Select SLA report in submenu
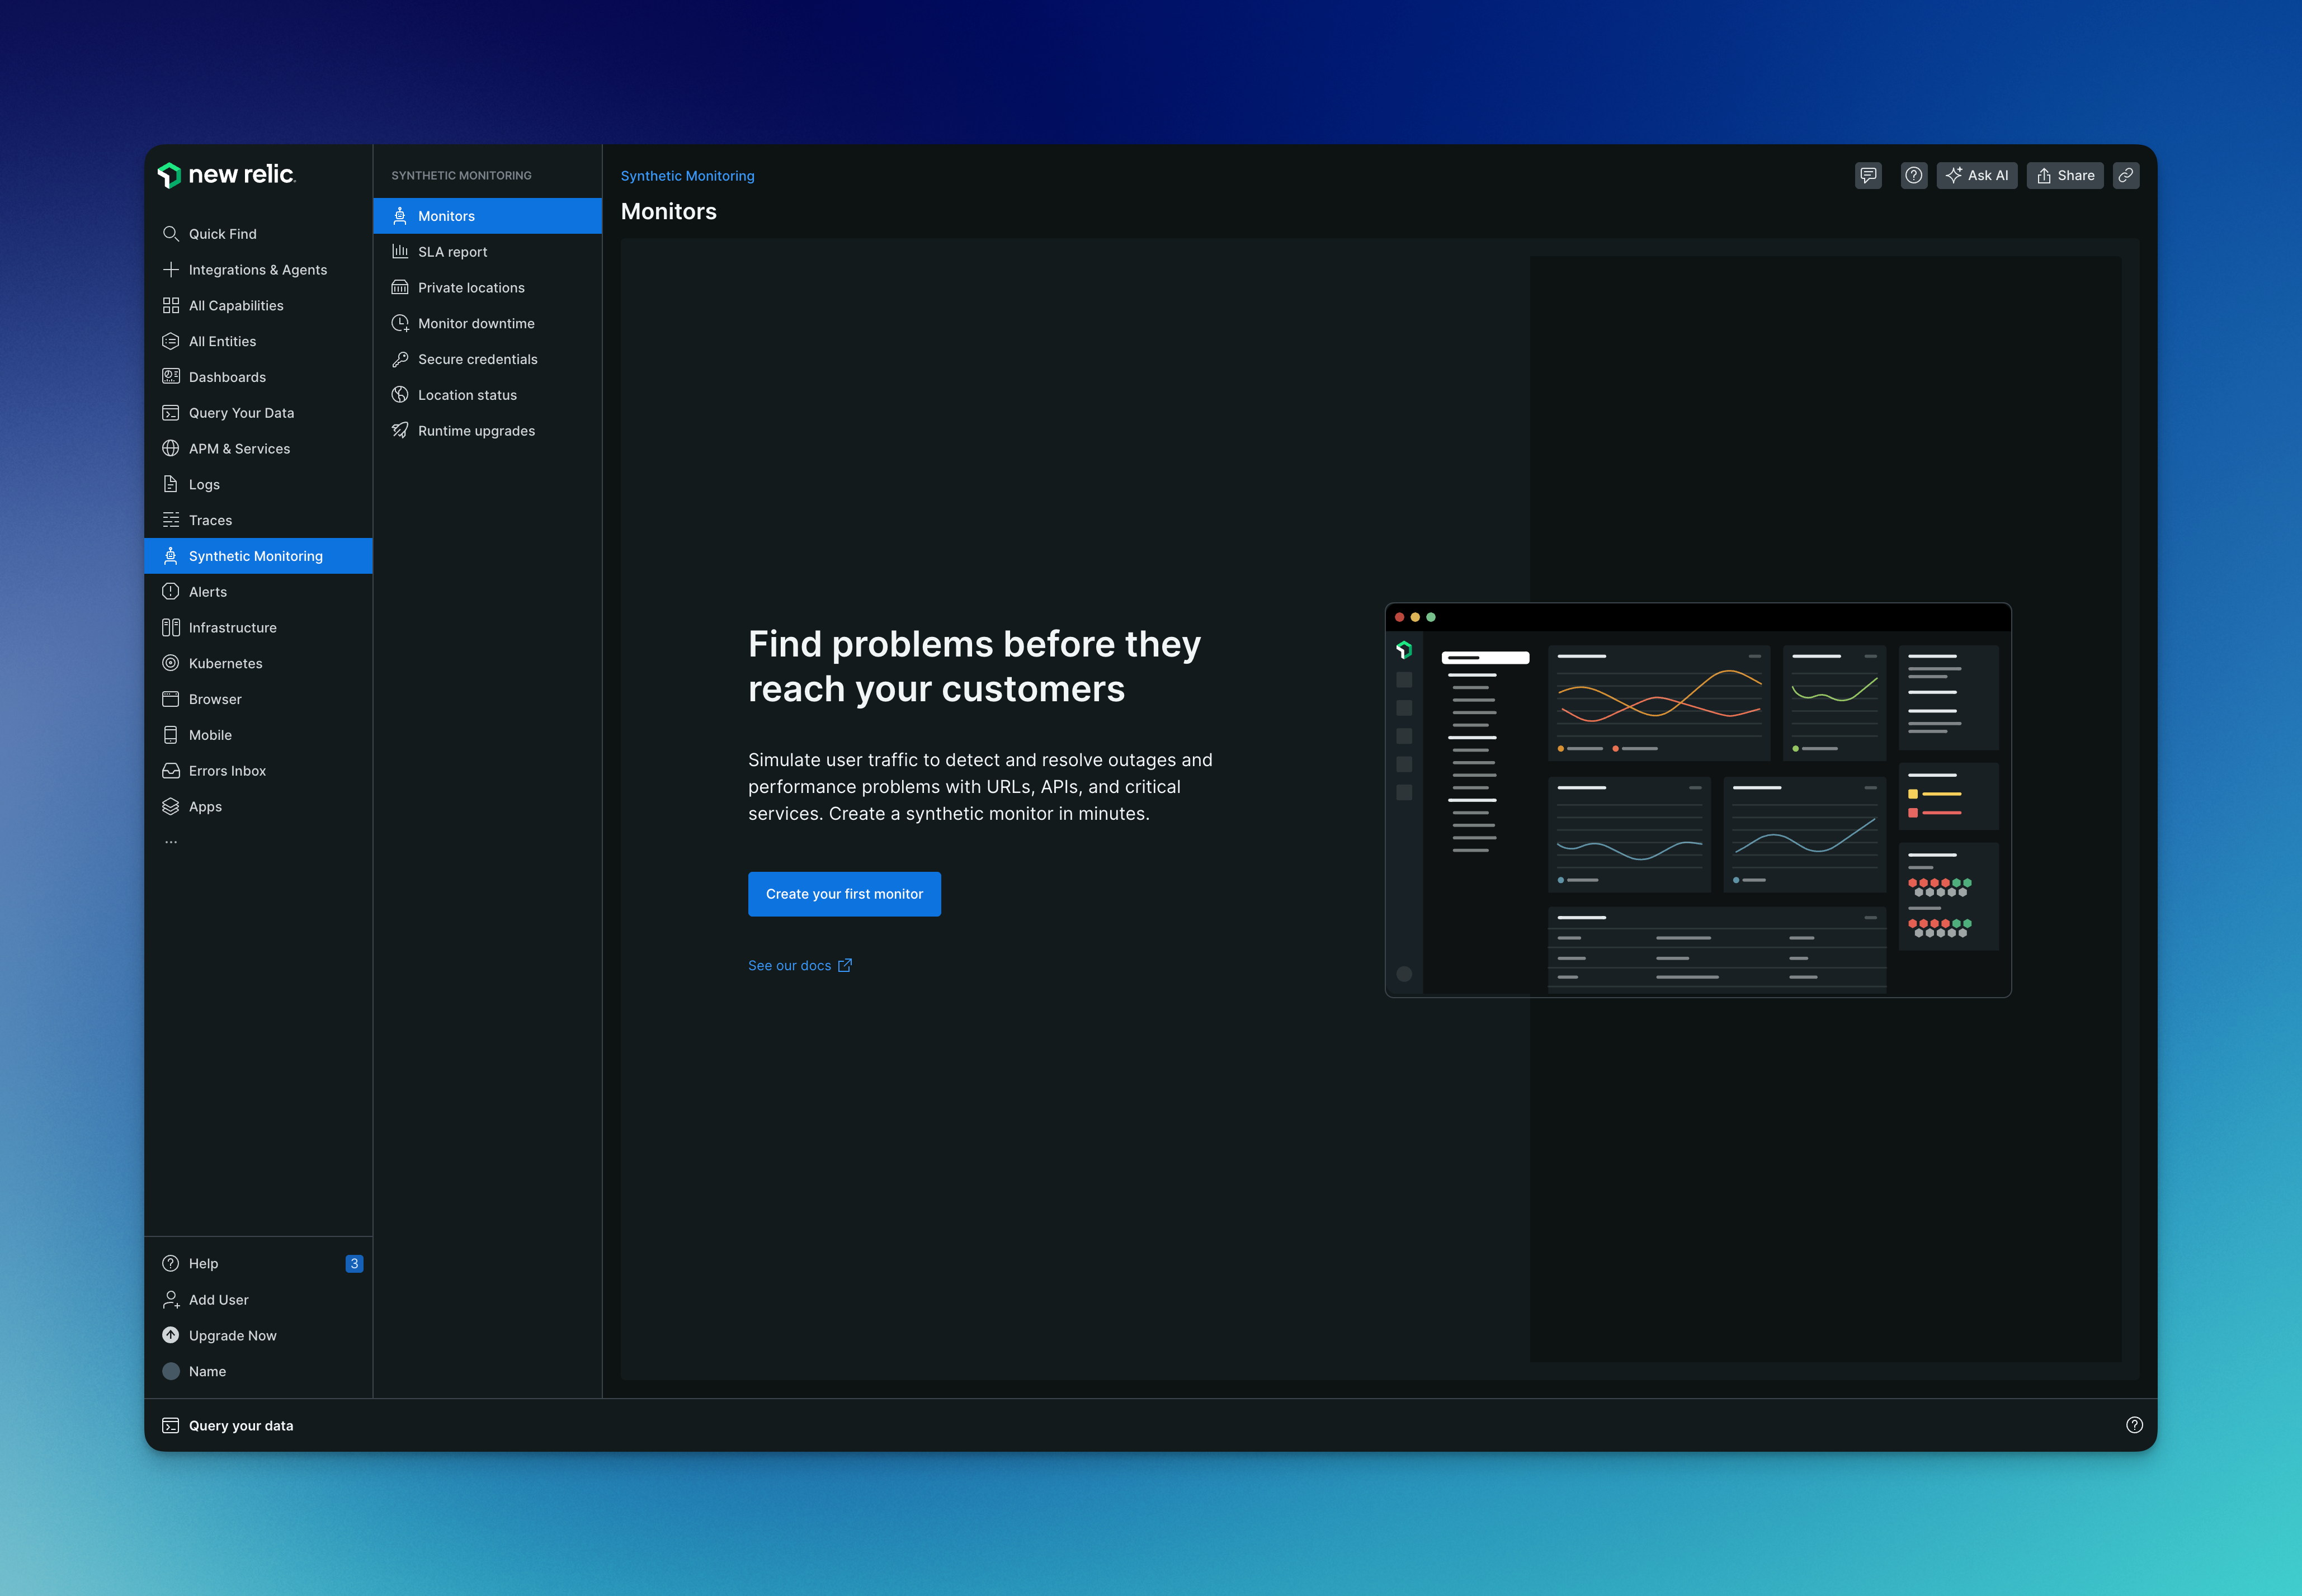The height and width of the screenshot is (1596, 2302). click(452, 252)
